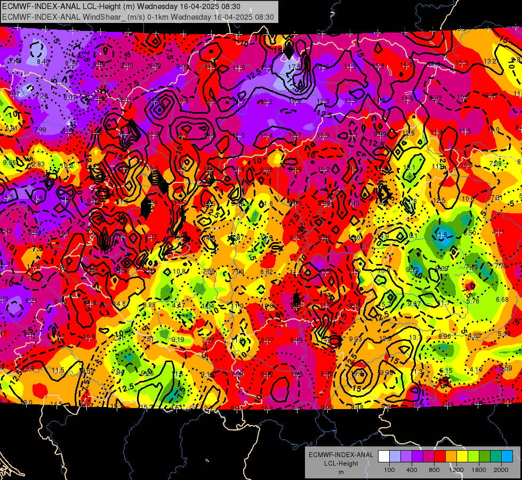
Task: Click the teal legend swatch
Action: pyautogui.click(x=496, y=457)
